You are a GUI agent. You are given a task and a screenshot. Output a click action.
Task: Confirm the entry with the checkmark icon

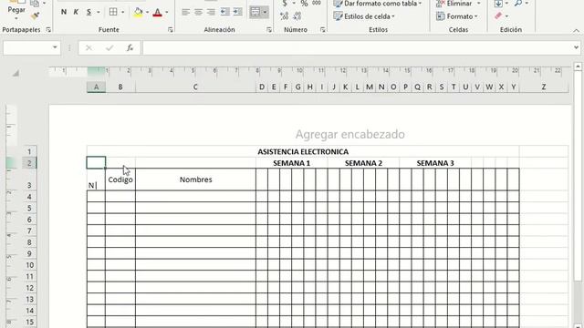click(109, 47)
